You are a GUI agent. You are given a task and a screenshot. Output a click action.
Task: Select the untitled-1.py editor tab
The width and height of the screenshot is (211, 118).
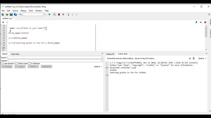pos(8,18)
